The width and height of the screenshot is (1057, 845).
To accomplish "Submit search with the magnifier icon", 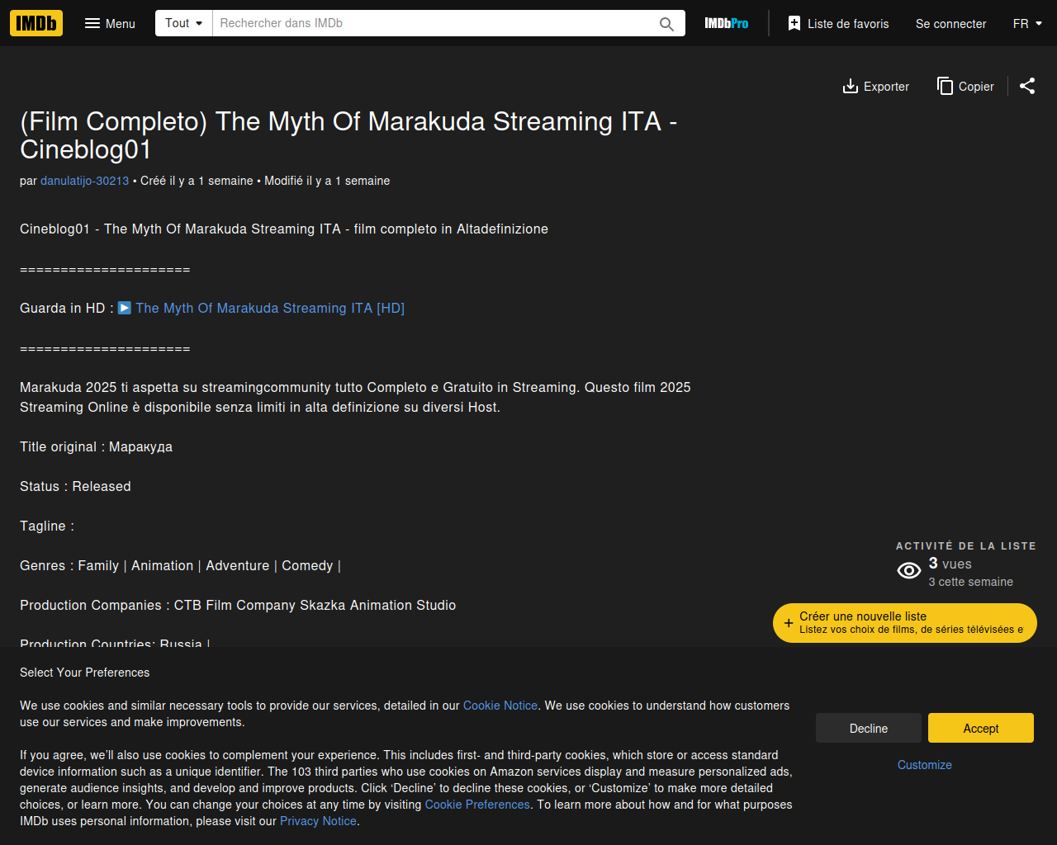I will pyautogui.click(x=666, y=24).
